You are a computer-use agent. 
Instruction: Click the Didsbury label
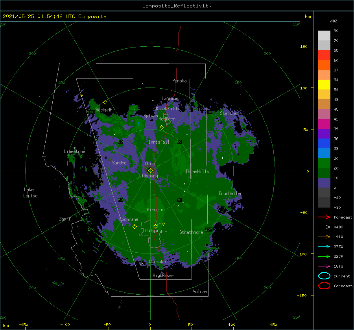[148, 176]
